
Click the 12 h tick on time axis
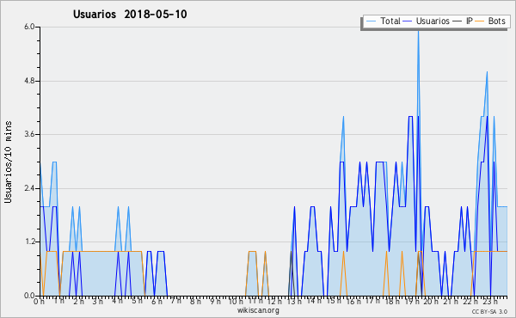pyautogui.click(x=273, y=302)
